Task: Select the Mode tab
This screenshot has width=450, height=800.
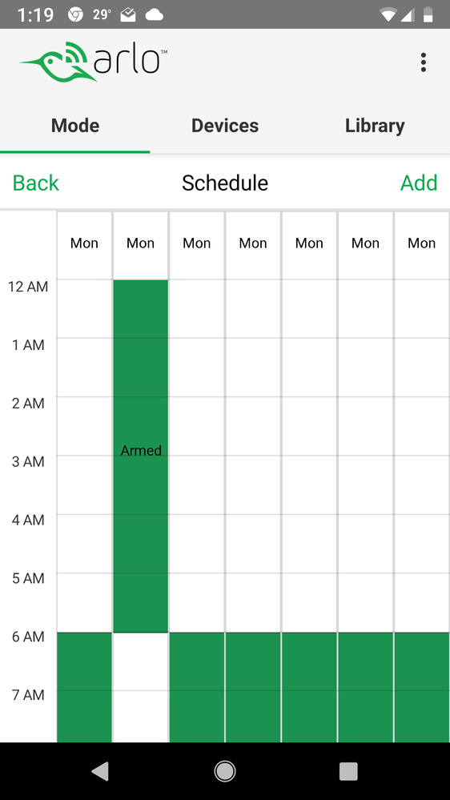Action: (75, 126)
